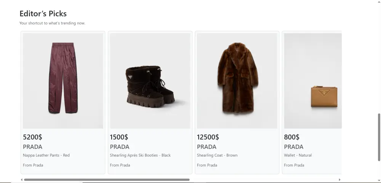Click the Editor's Picks heading
The image size is (381, 183).
43,14
